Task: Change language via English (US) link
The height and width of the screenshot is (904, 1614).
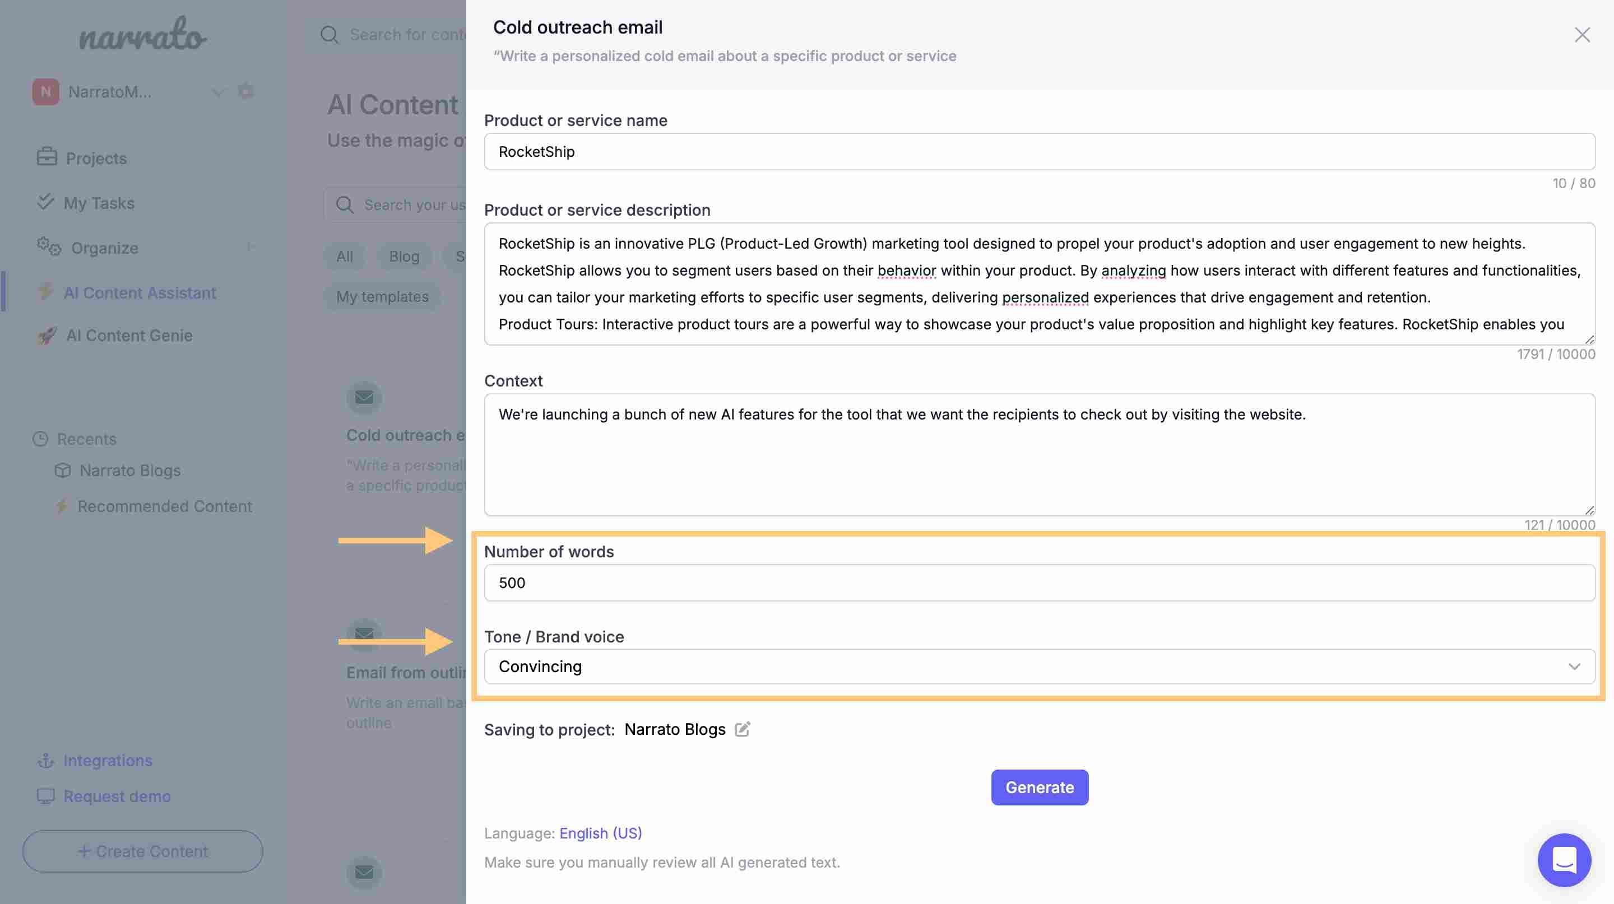Action: [600, 833]
